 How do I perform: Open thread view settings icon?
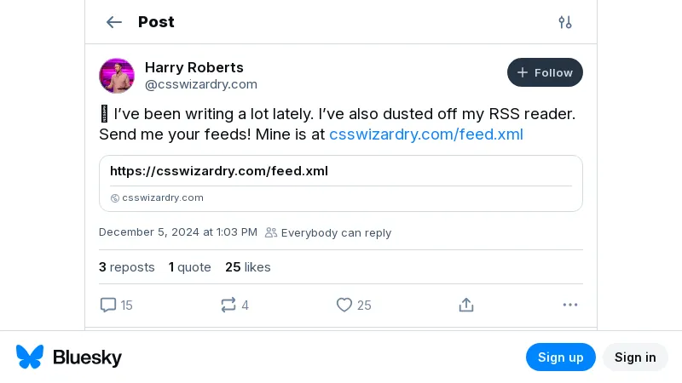tap(564, 22)
